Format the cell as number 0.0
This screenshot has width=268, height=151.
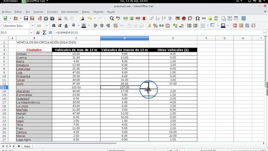[x=161, y=26]
